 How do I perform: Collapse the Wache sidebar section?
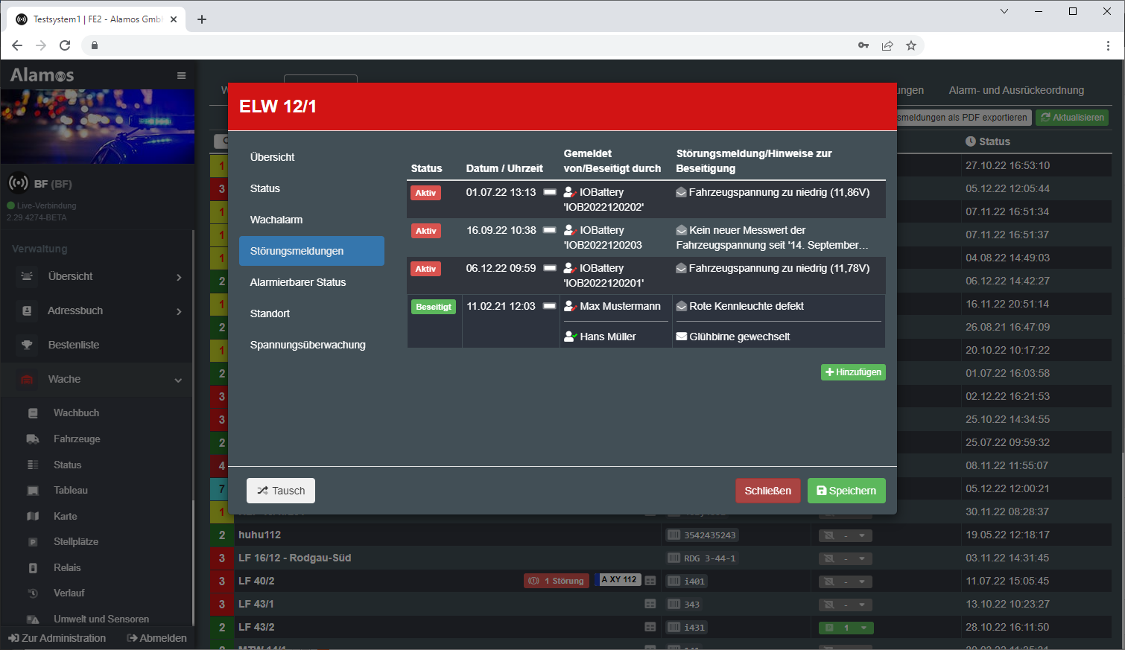tap(178, 380)
